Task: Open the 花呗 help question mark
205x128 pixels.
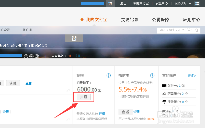Action: coord(109,75)
